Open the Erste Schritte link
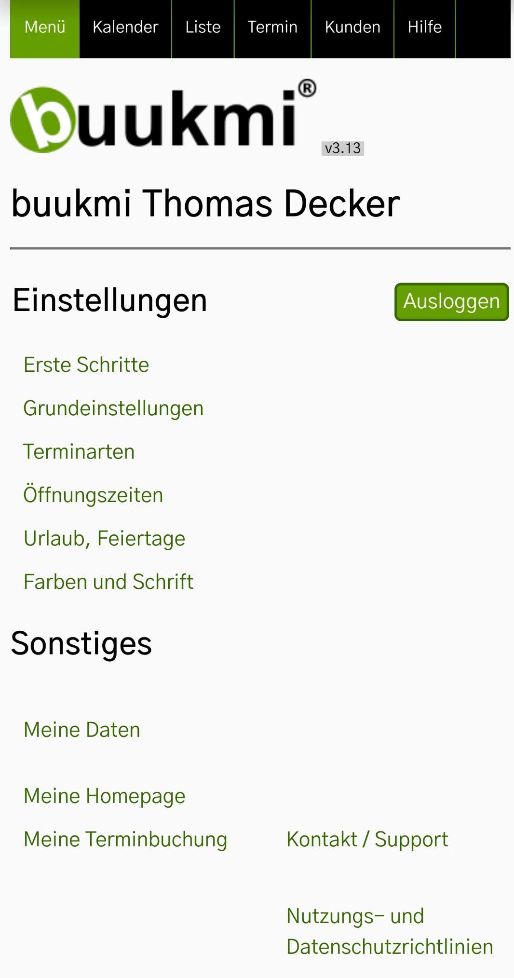Image resolution: width=514 pixels, height=978 pixels. pos(86,365)
